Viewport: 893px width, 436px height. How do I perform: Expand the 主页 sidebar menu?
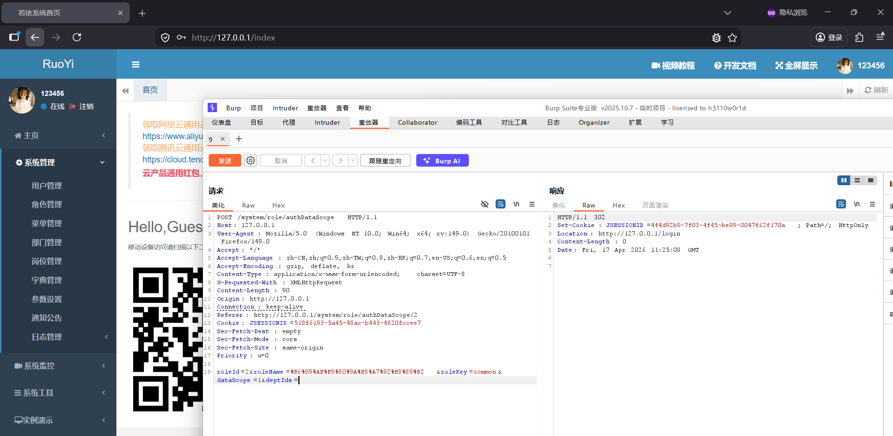(x=58, y=135)
